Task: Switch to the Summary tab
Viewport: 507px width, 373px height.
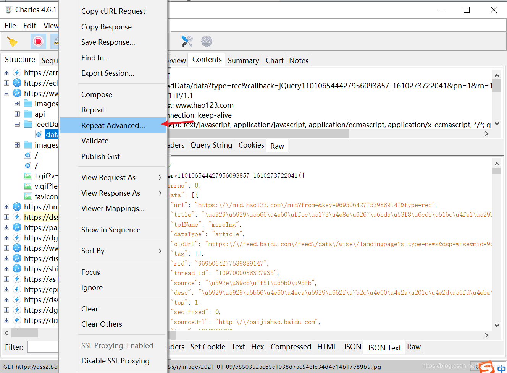Action: (243, 60)
